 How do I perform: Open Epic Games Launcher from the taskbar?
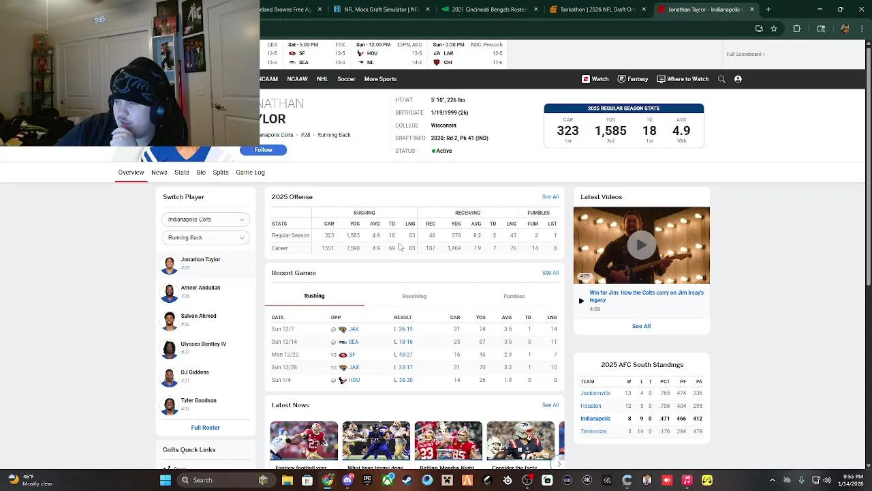[x=367, y=480]
